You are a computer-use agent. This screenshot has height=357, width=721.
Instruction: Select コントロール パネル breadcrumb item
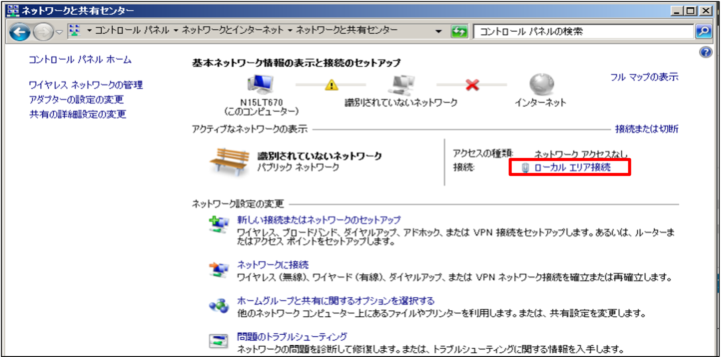pyautogui.click(x=132, y=30)
